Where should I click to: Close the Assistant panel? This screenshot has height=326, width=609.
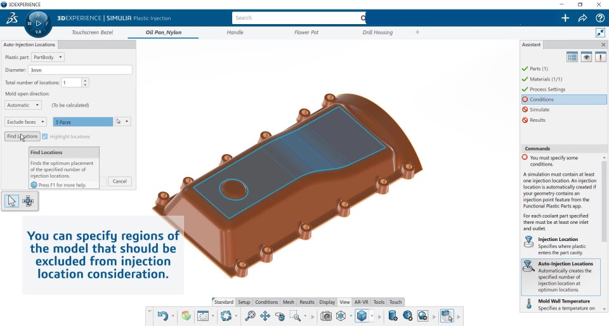tap(603, 44)
